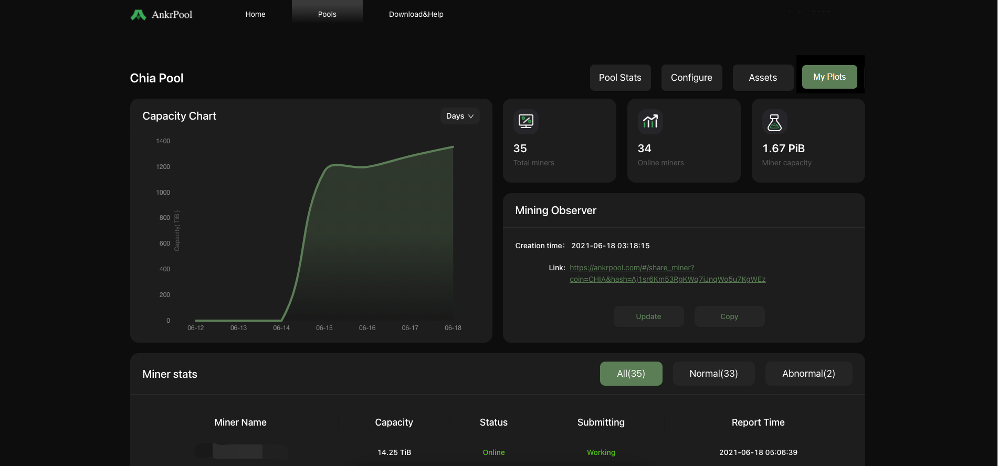Image resolution: width=998 pixels, height=466 pixels.
Task: Click the Miner Name column header
Action: [x=240, y=422]
